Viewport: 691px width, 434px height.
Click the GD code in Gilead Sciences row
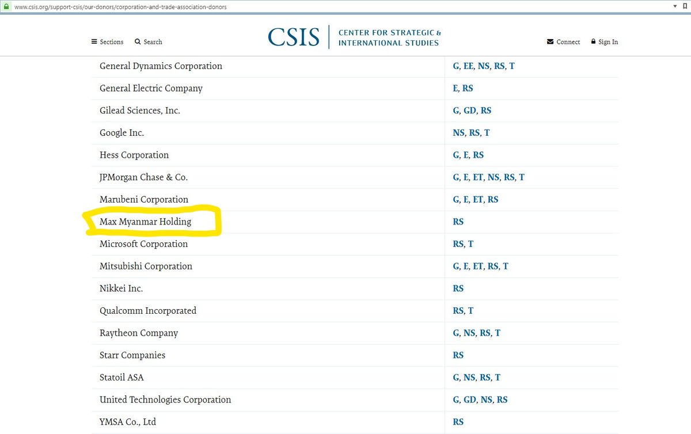pyautogui.click(x=469, y=111)
